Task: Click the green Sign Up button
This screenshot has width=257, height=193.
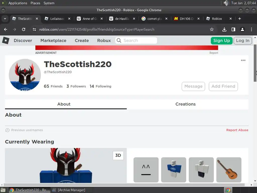Action: [x=222, y=40]
